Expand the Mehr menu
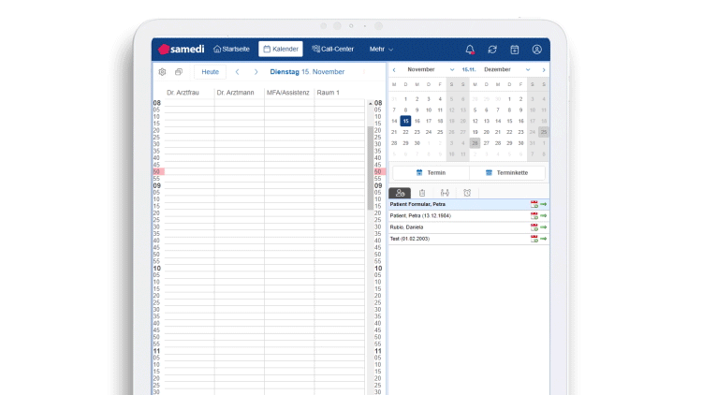 click(x=381, y=49)
